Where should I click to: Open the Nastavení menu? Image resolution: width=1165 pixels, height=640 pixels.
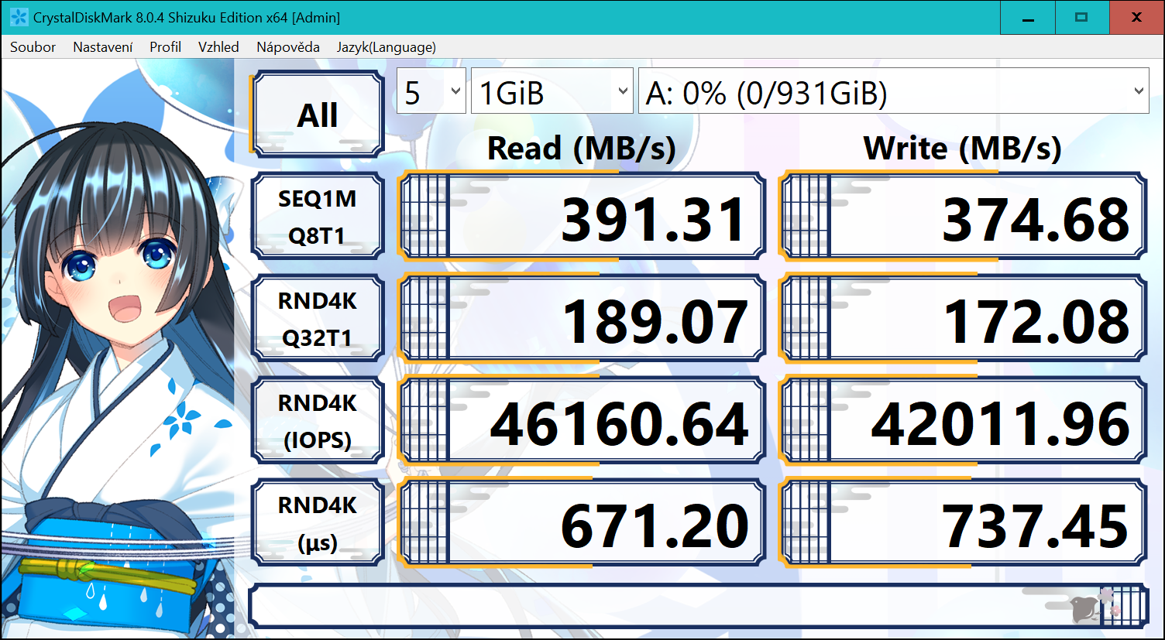pos(103,47)
